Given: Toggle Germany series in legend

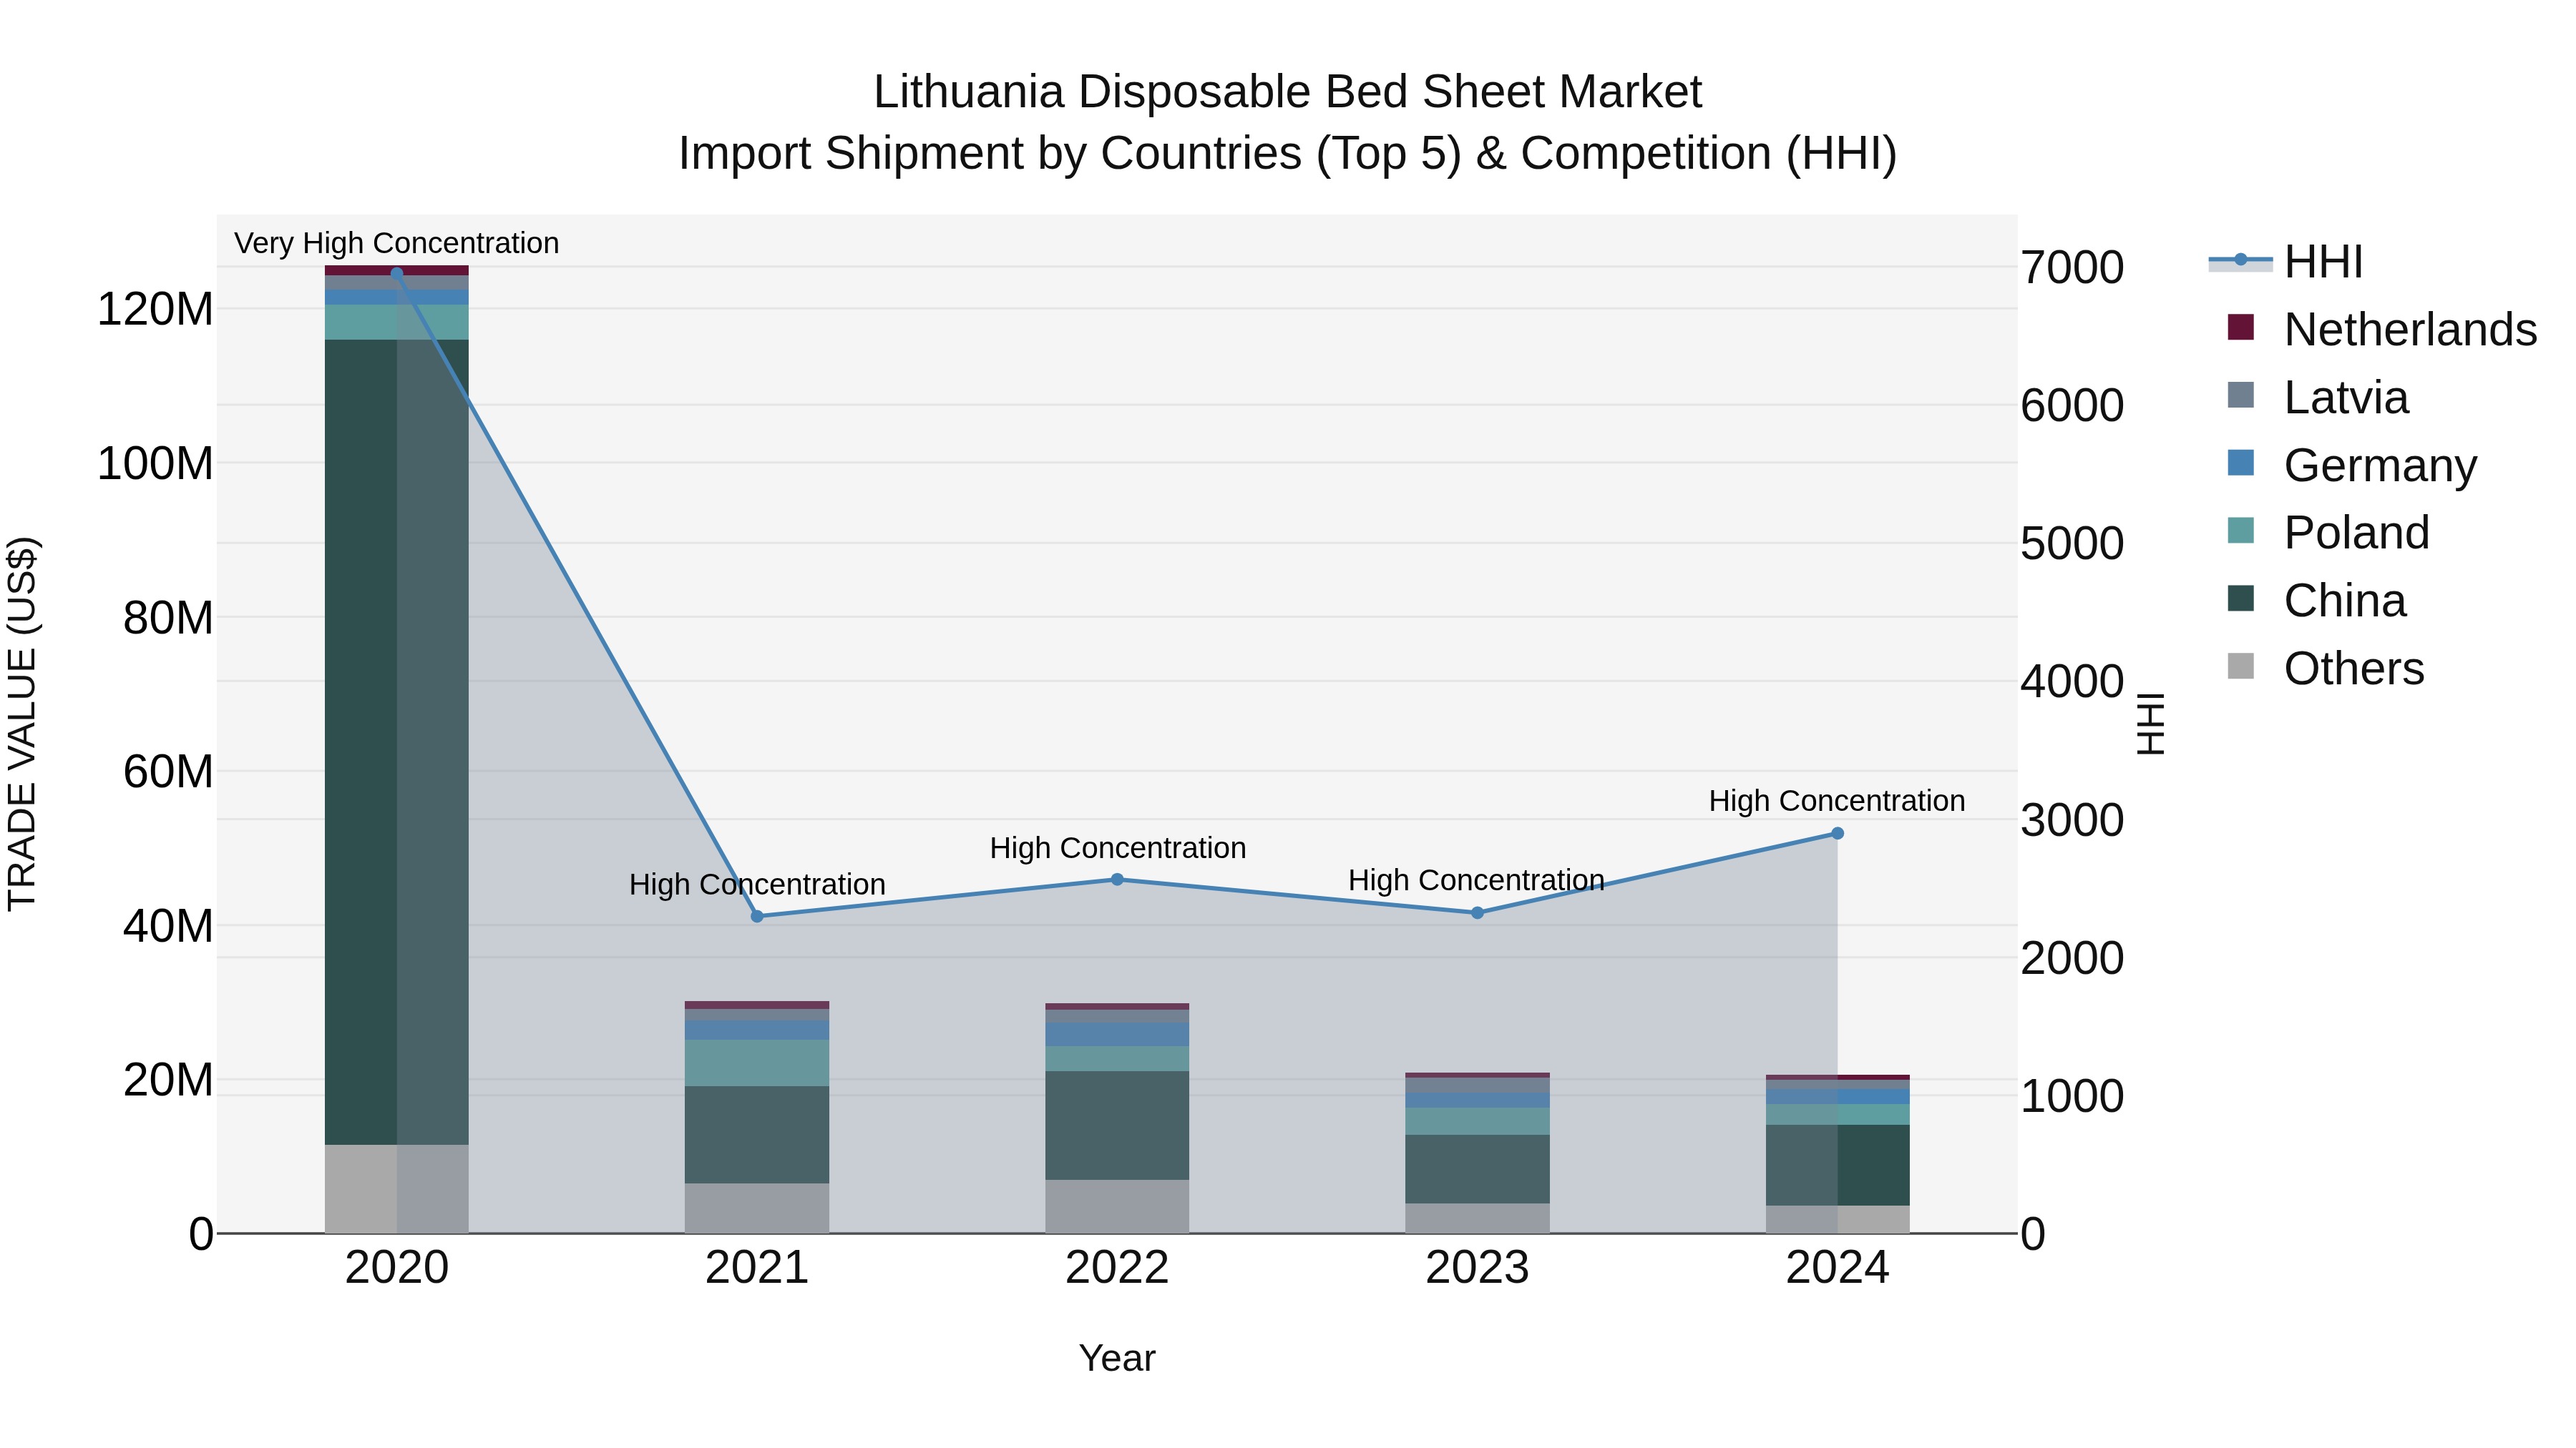Looking at the screenshot, I should 2352,466.
